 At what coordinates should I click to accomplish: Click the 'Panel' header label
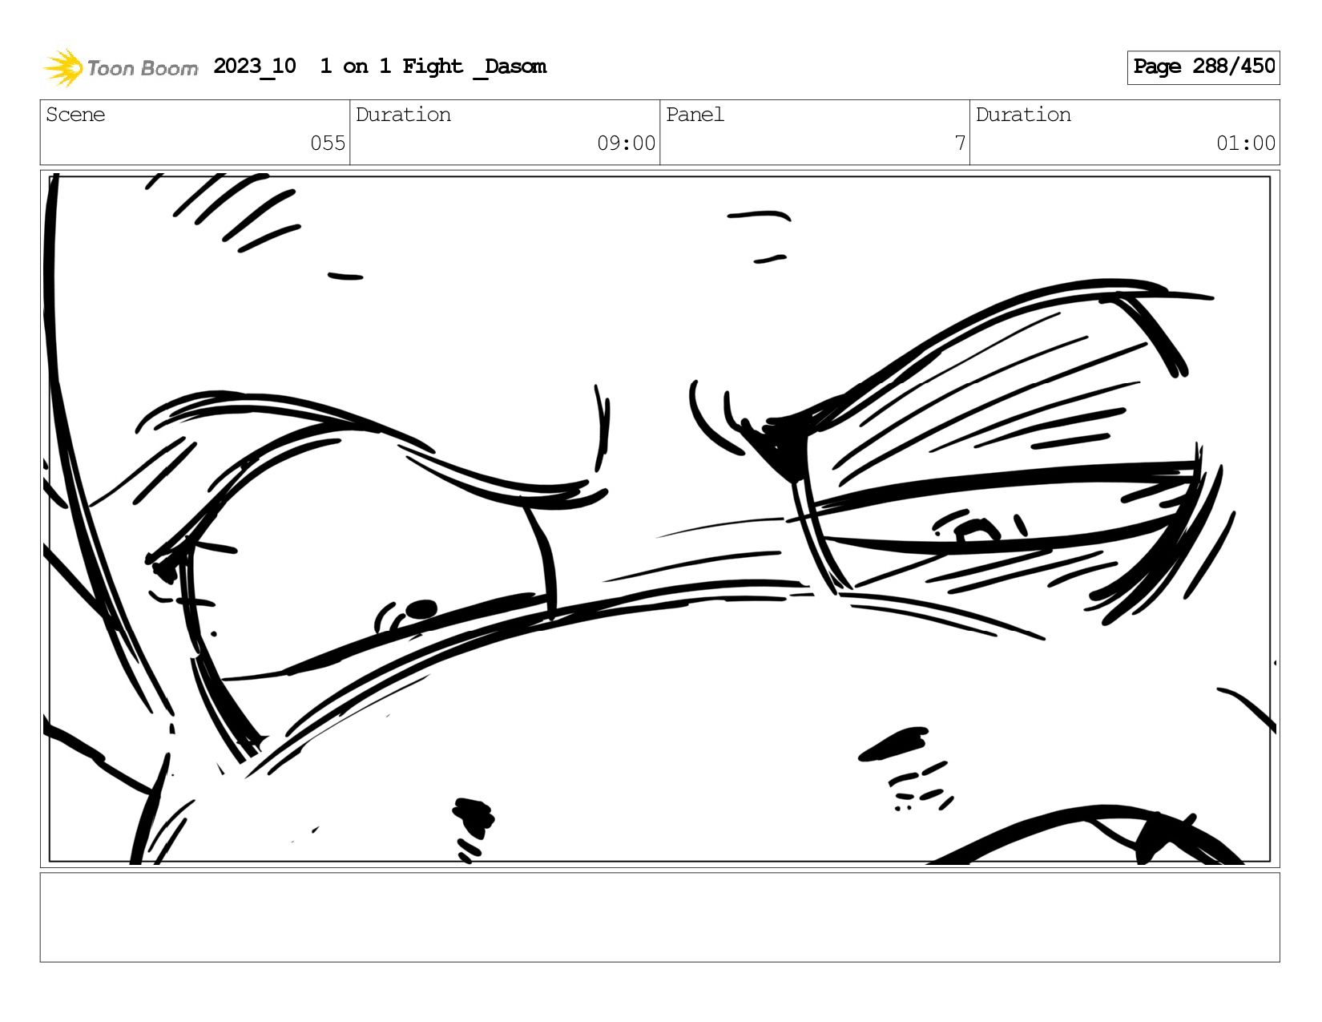695,115
